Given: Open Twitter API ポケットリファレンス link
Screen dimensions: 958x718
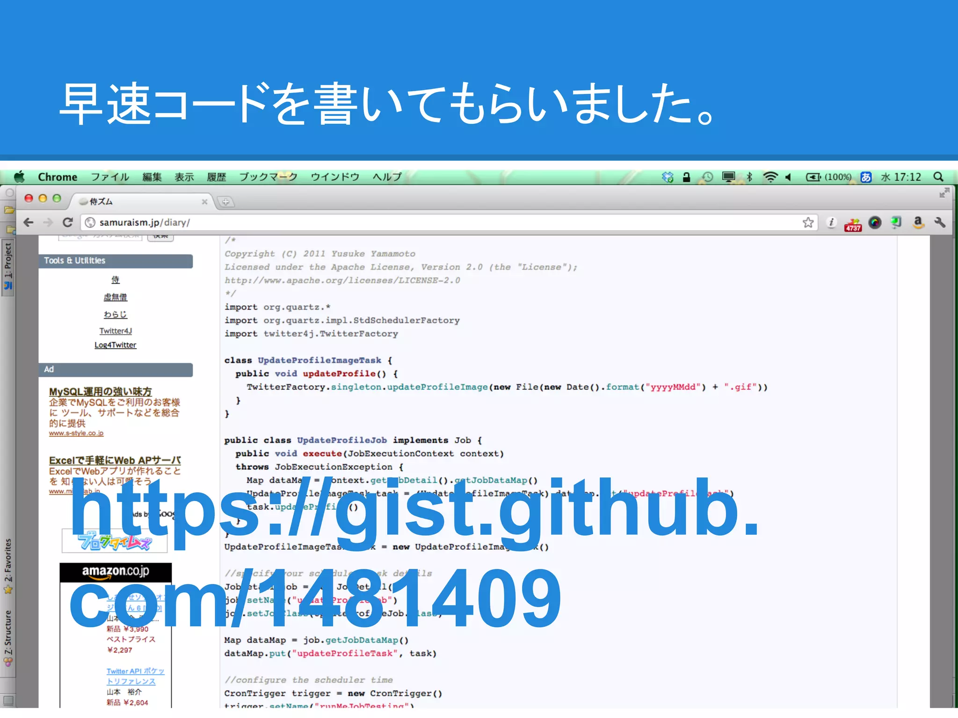Looking at the screenshot, I should pos(135,676).
